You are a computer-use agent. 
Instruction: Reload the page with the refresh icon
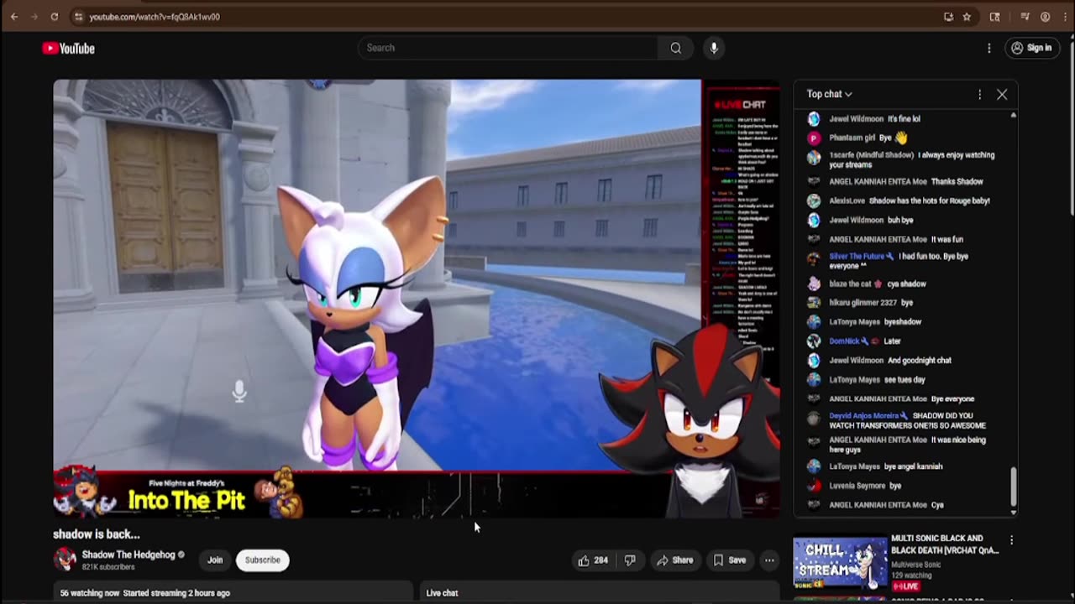click(55, 17)
